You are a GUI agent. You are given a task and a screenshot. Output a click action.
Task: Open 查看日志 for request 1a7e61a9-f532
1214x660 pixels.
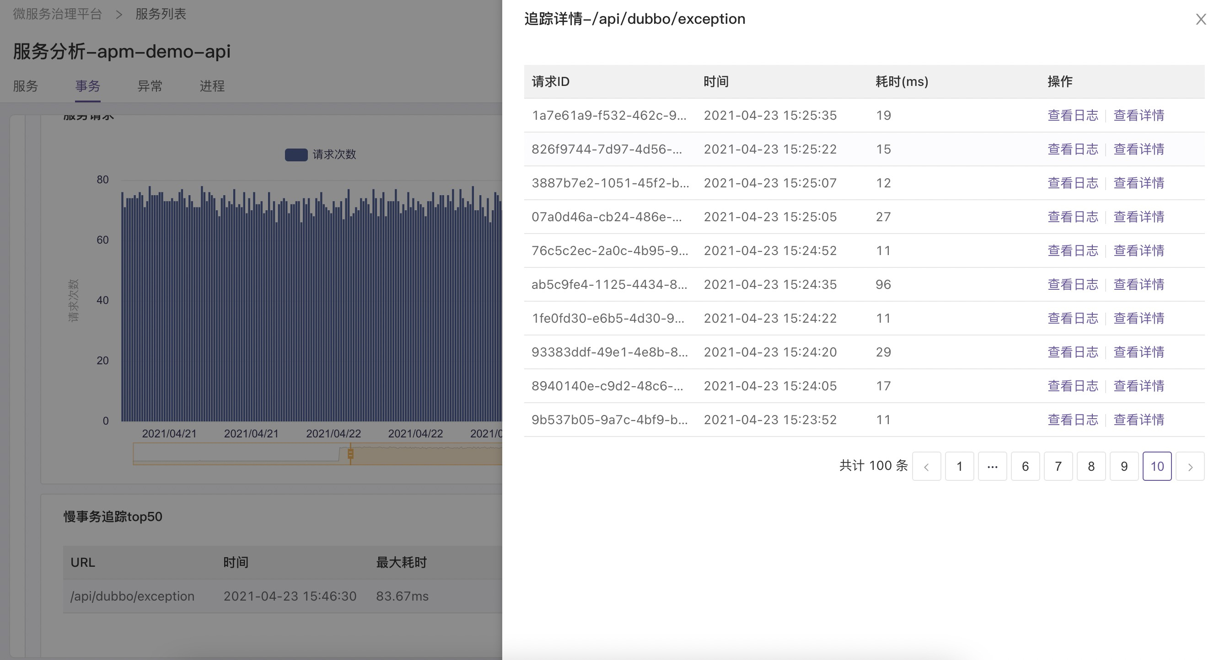[x=1073, y=115]
